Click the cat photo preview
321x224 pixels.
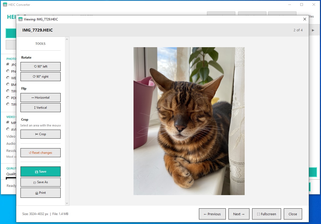tap(189, 121)
